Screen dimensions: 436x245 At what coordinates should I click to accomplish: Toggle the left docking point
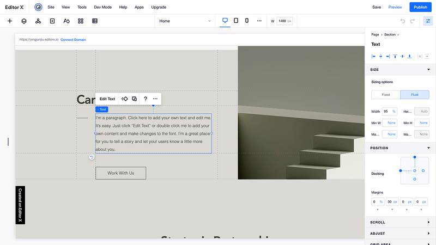coord(401,170)
